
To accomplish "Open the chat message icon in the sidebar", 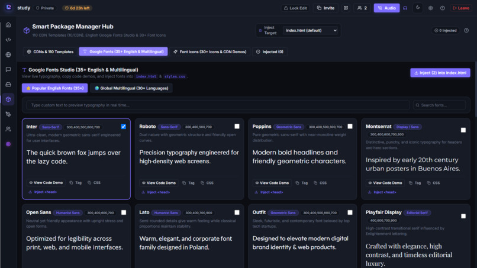I will pyautogui.click(x=8, y=70).
